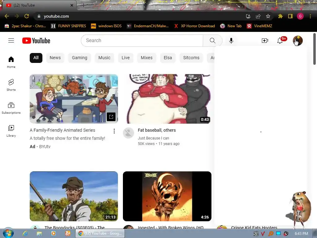Select the All filter chip
Screen dimensions: 317x238
pos(36,58)
